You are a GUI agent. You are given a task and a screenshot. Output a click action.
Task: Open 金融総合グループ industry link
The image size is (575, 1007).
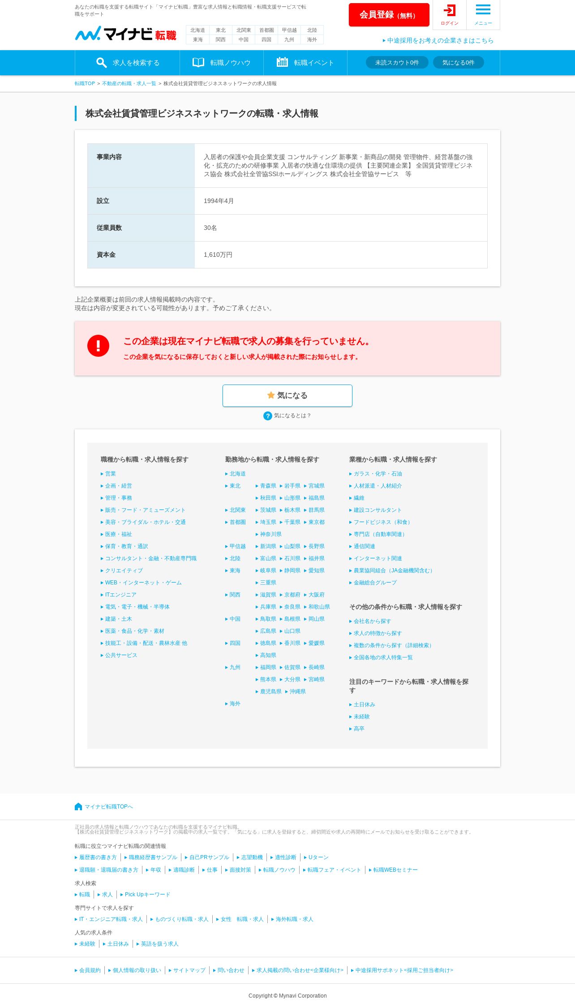pyautogui.click(x=373, y=583)
